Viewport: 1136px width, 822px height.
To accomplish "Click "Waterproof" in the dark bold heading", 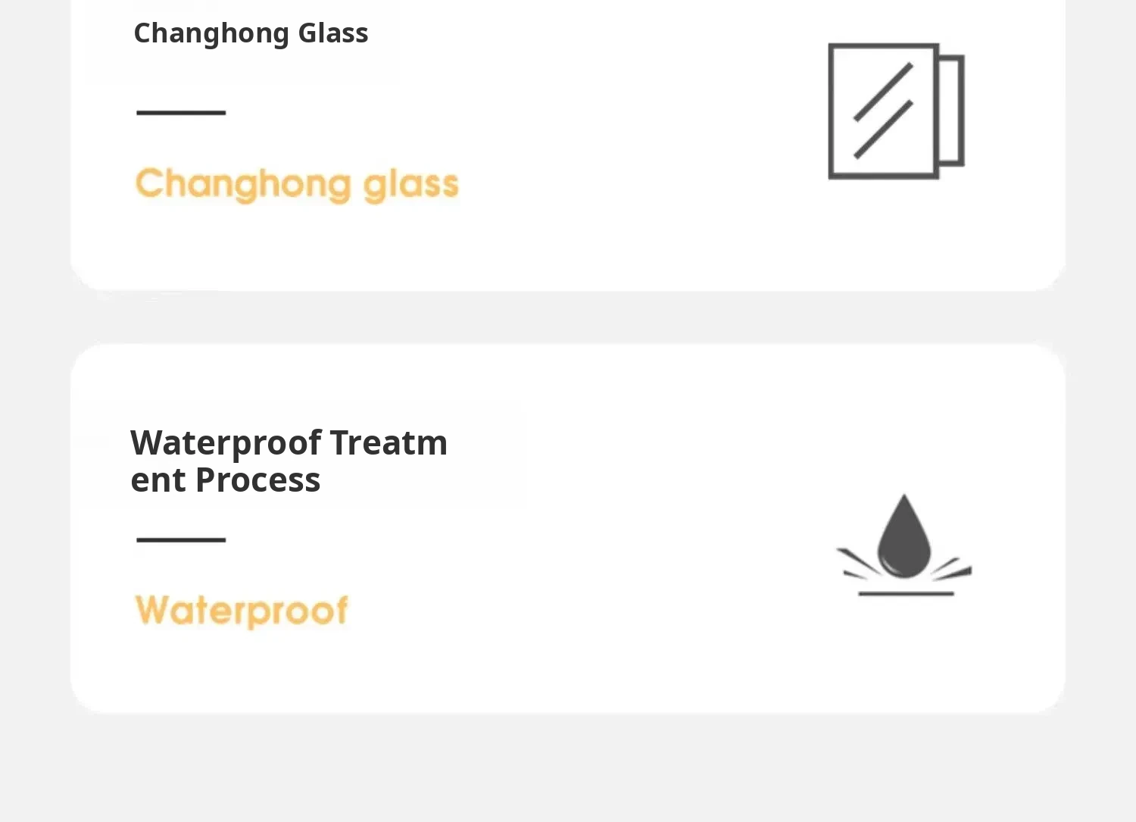I will coord(226,442).
